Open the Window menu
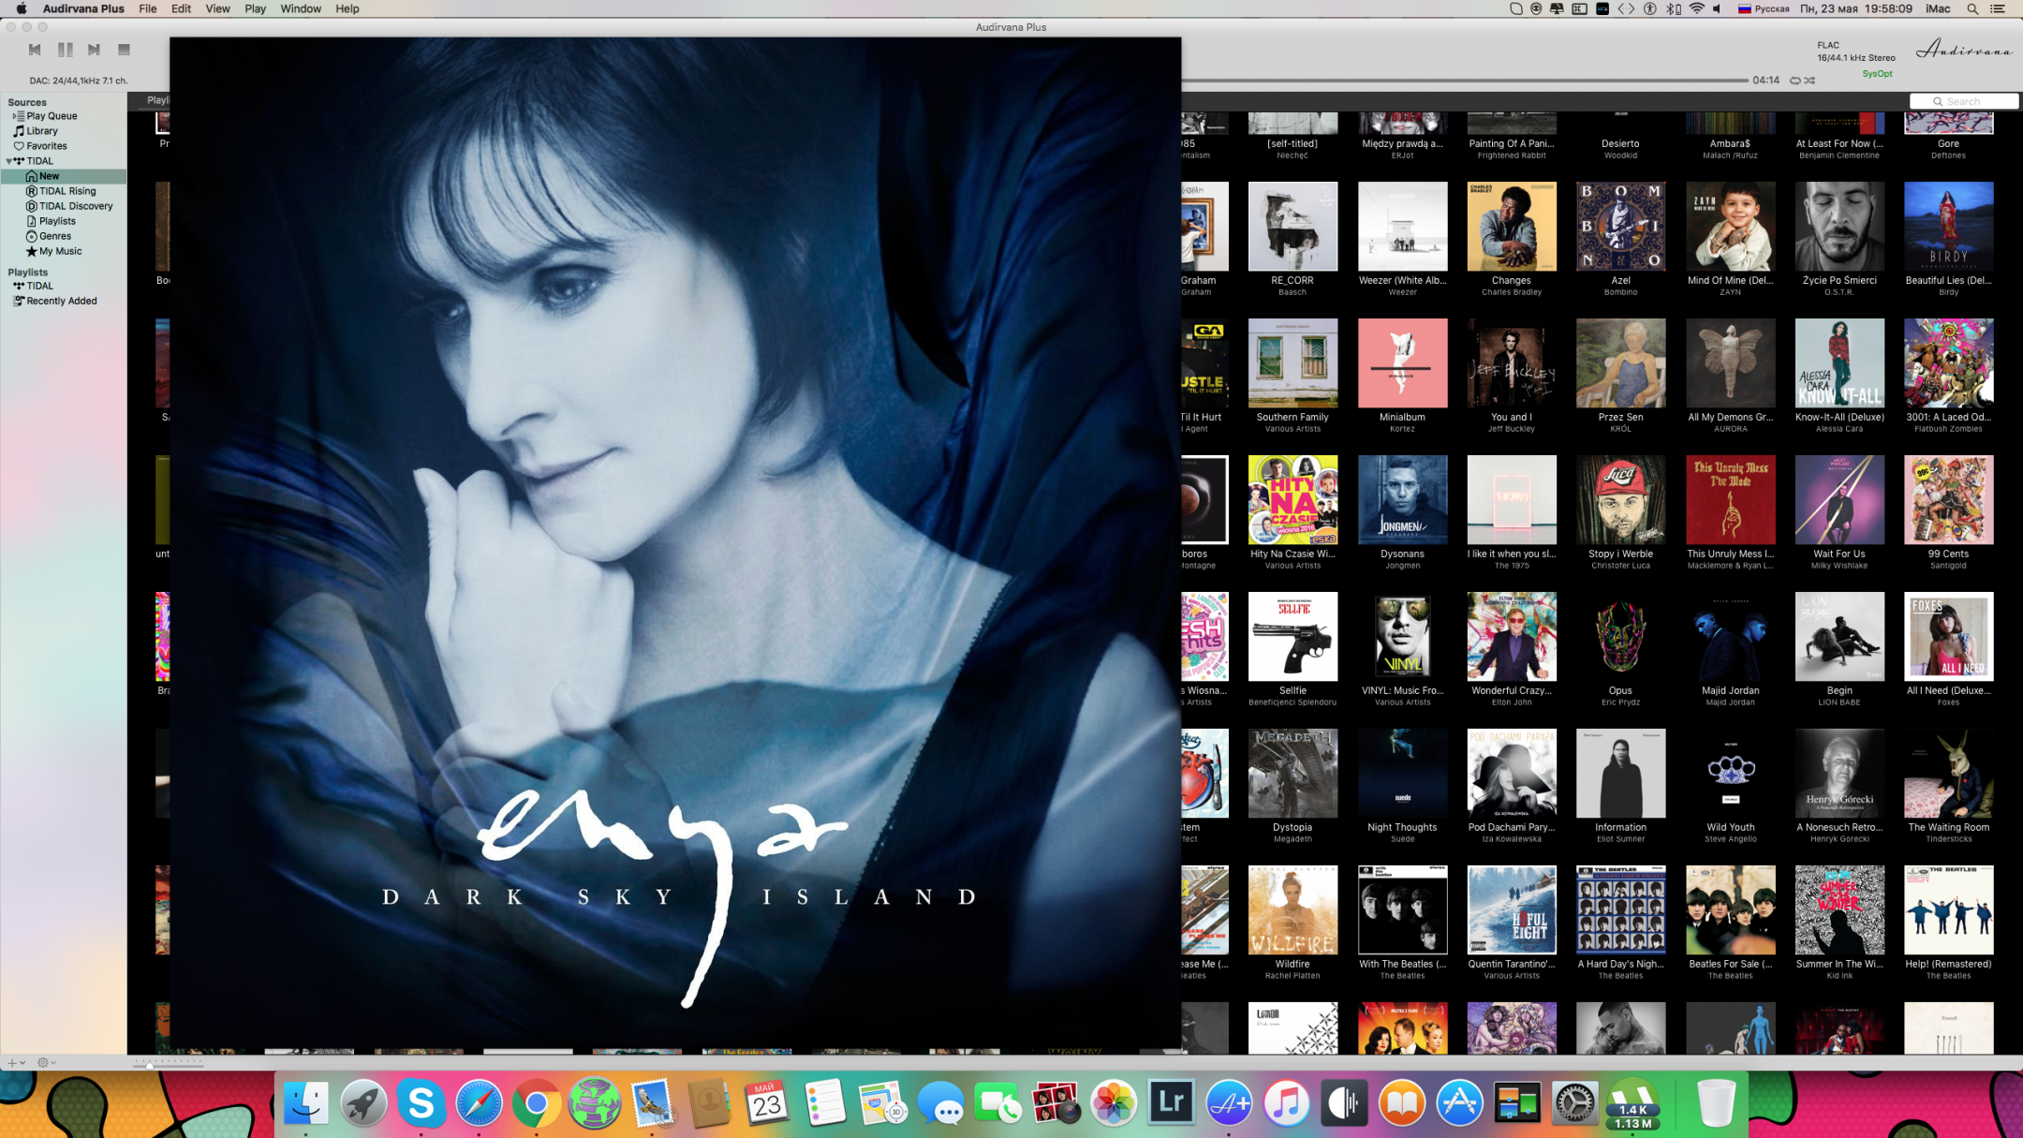This screenshot has height=1138, width=2023. coord(301,8)
